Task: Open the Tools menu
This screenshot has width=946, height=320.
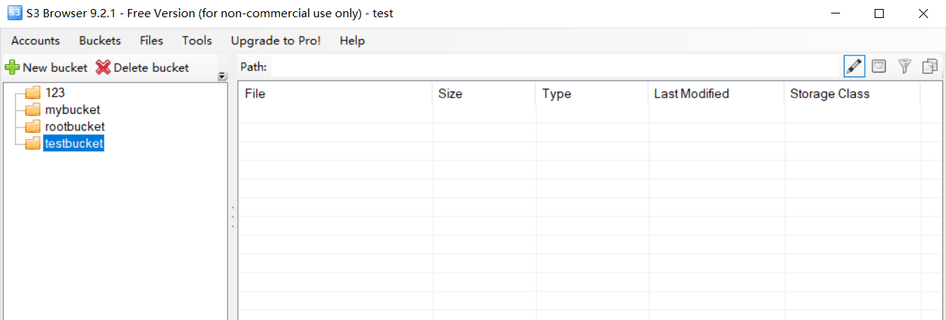Action: [x=197, y=40]
